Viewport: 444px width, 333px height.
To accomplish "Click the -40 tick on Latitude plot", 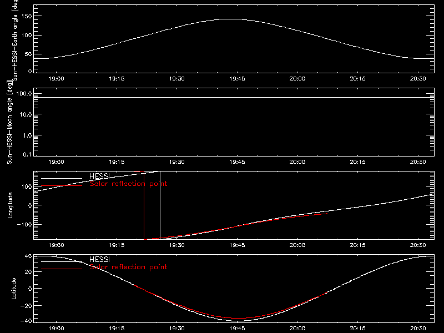I will (x=26, y=321).
